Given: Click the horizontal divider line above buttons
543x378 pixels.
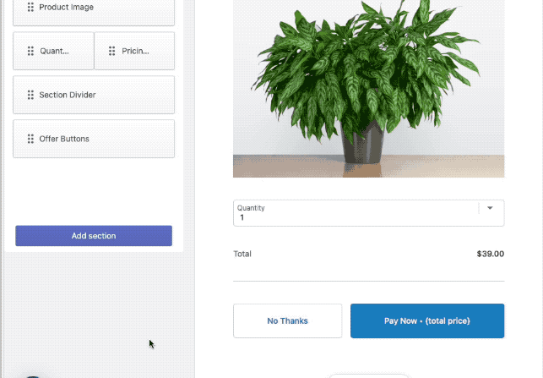Looking at the screenshot, I should pyautogui.click(x=369, y=282).
